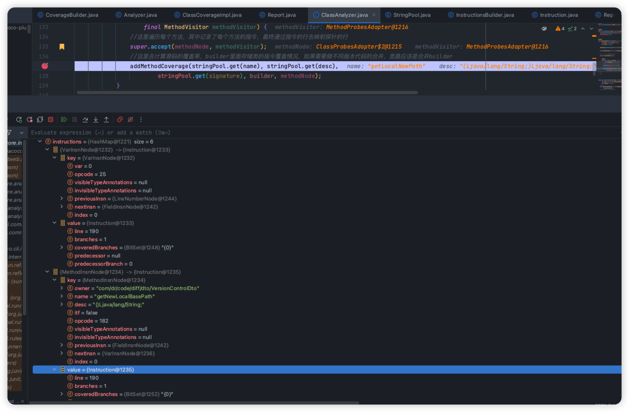This screenshot has height=412, width=629.
Task: Click Rerun failed tests icon
Action: tap(29, 119)
